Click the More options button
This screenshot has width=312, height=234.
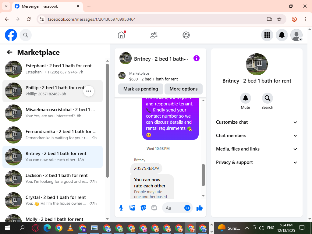point(183,89)
